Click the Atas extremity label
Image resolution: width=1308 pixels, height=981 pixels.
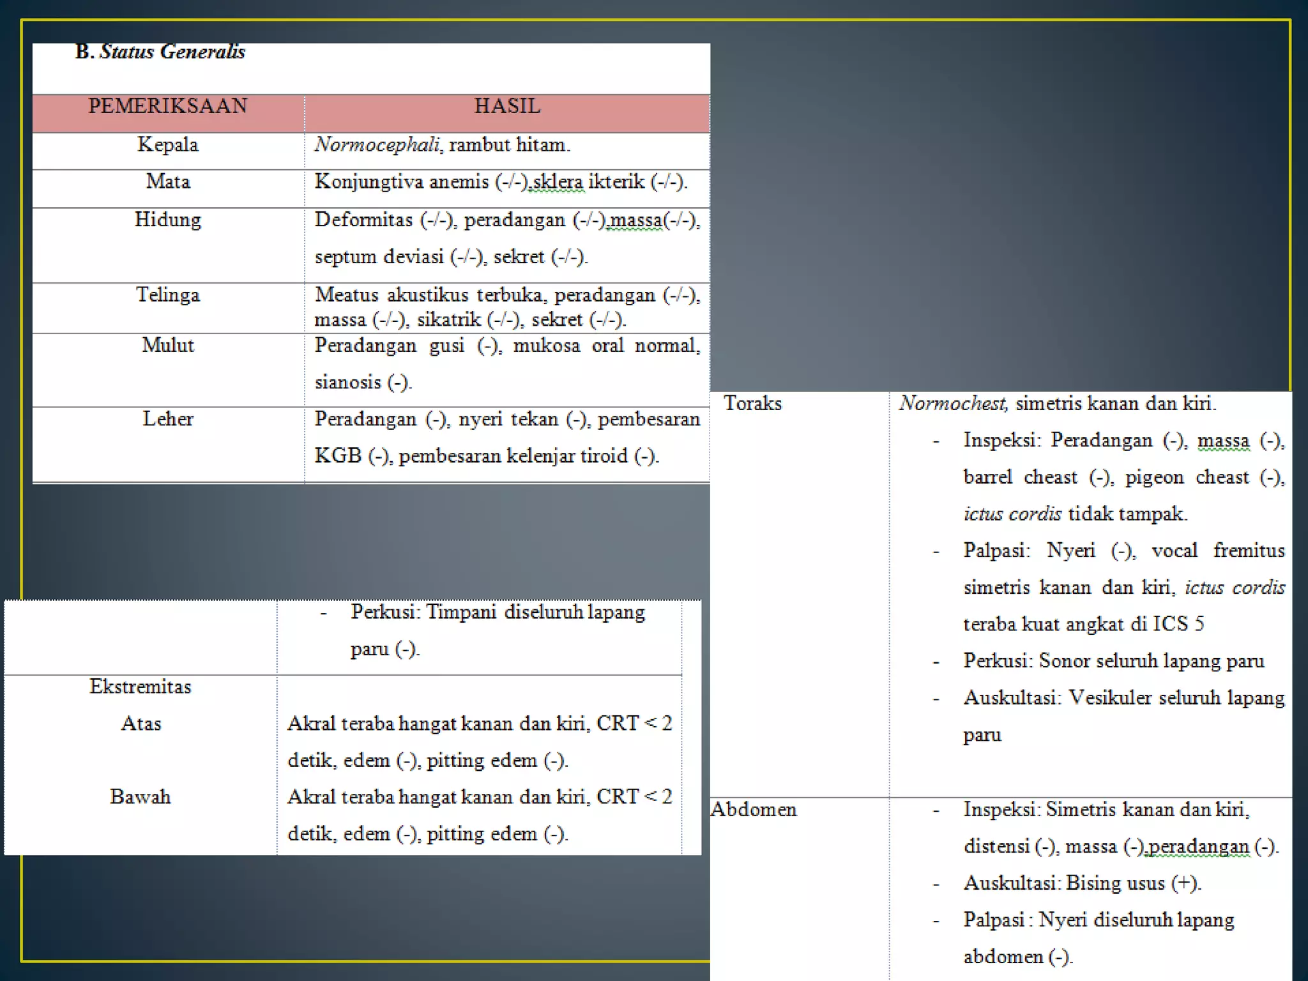click(141, 724)
